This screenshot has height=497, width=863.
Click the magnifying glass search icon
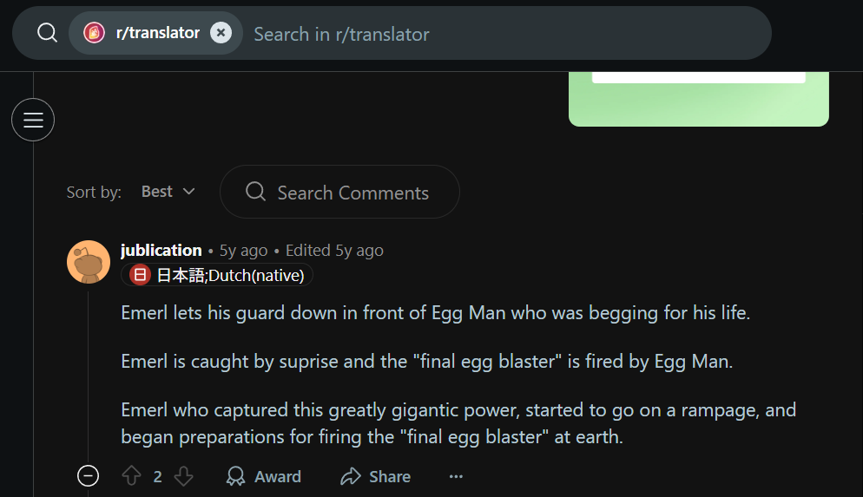pyautogui.click(x=48, y=33)
